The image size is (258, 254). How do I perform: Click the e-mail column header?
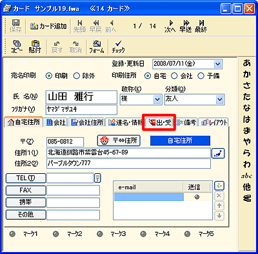148,187
